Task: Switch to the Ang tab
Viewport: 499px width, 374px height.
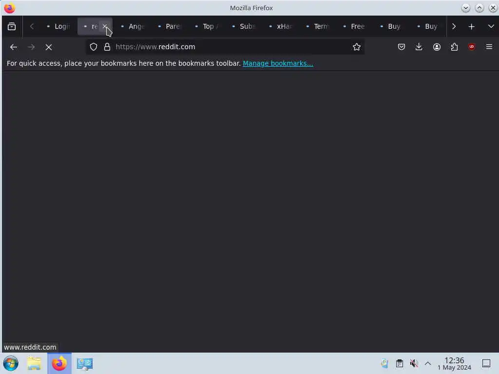Action: [132, 26]
